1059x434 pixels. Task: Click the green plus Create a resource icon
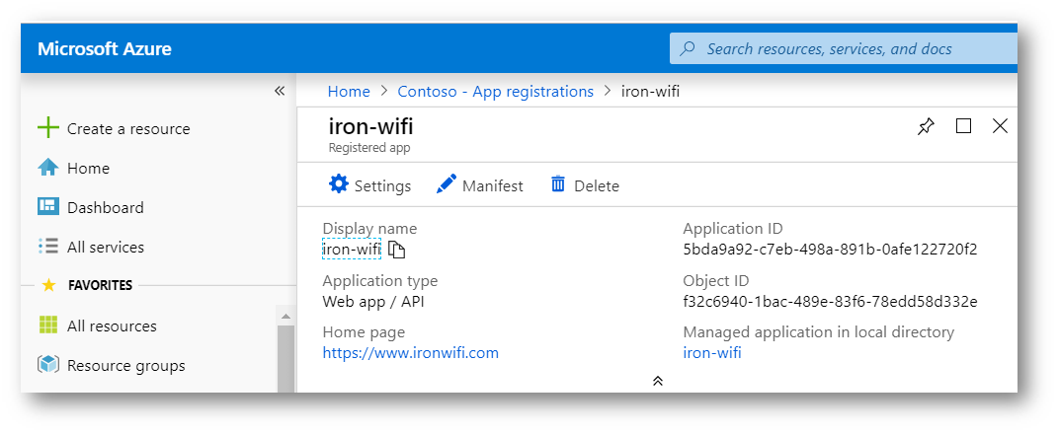[x=48, y=128]
